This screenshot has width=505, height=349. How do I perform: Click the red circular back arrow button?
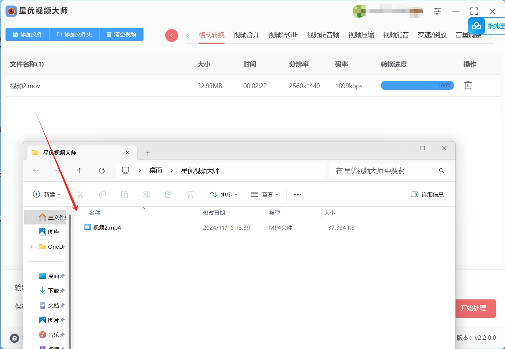pos(171,35)
